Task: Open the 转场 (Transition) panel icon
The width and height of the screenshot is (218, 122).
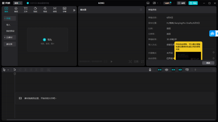Action: tap(55, 9)
